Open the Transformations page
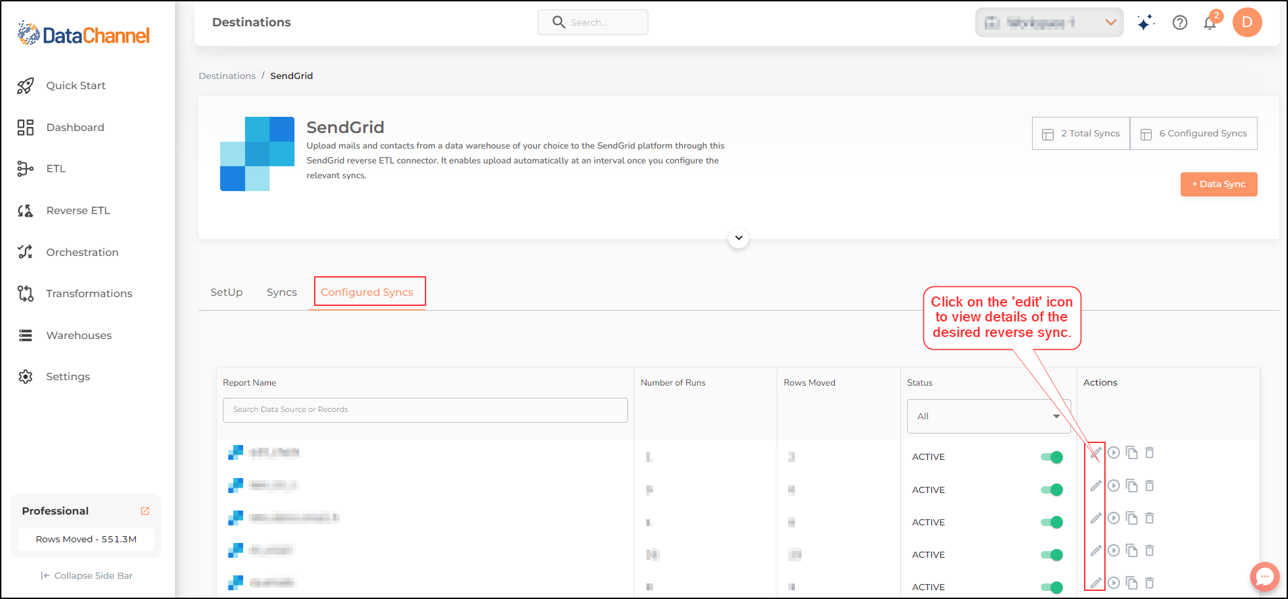This screenshot has width=1288, height=599. point(88,294)
